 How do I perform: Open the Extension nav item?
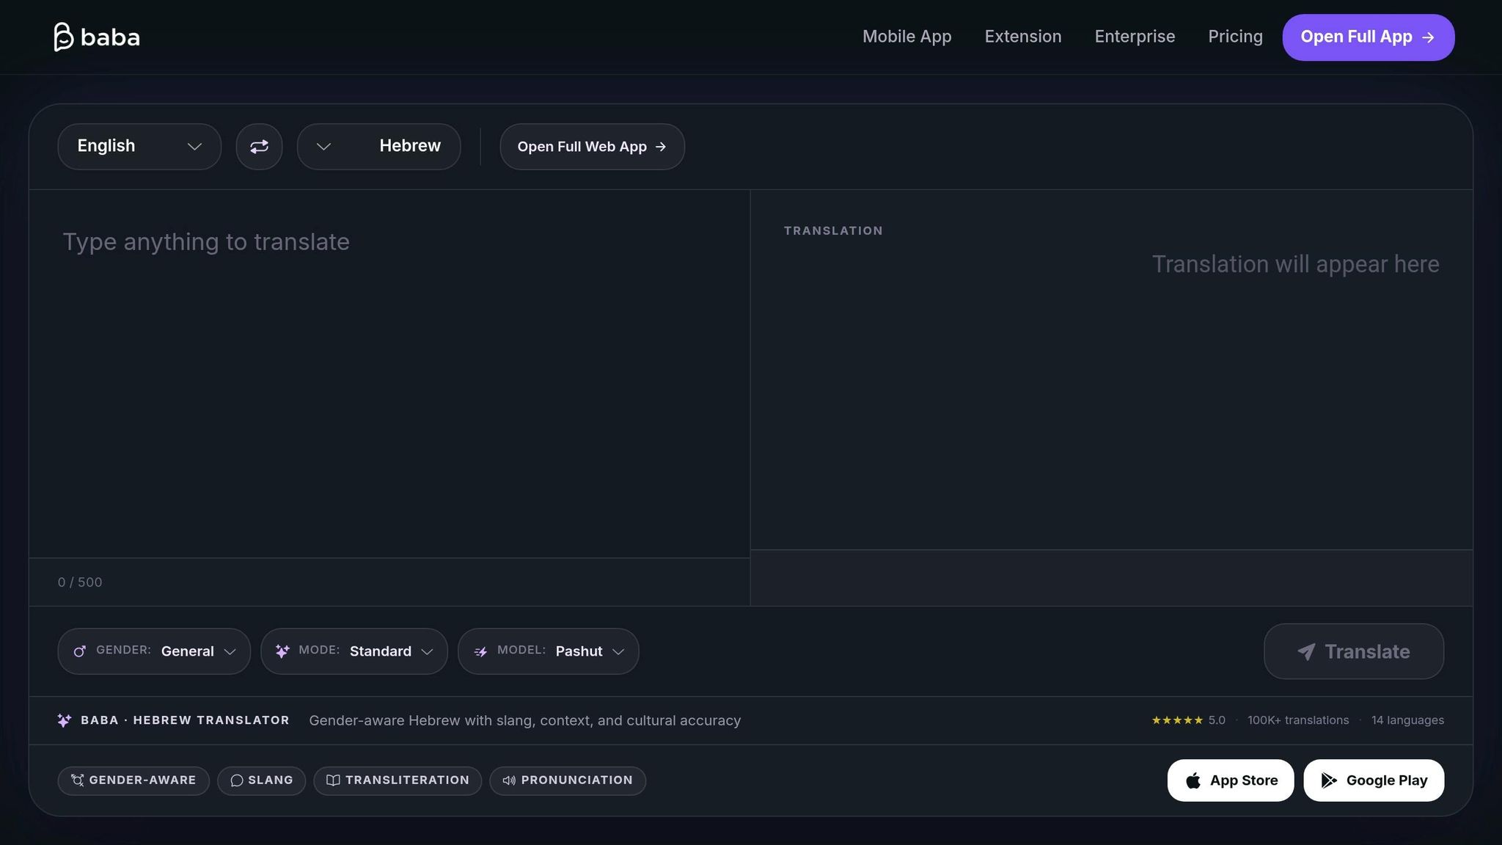[1022, 37]
